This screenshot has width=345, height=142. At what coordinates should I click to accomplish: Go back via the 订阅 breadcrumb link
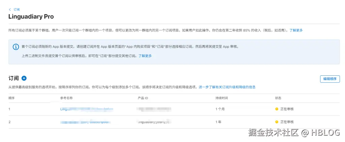17,9
